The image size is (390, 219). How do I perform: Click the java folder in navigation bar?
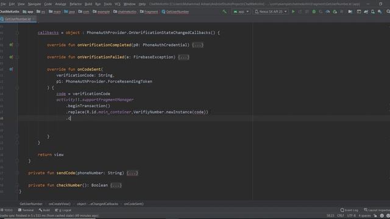coord(69,12)
